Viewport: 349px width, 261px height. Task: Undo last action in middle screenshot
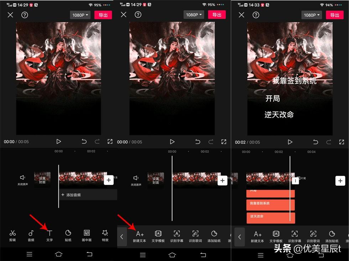(197, 142)
